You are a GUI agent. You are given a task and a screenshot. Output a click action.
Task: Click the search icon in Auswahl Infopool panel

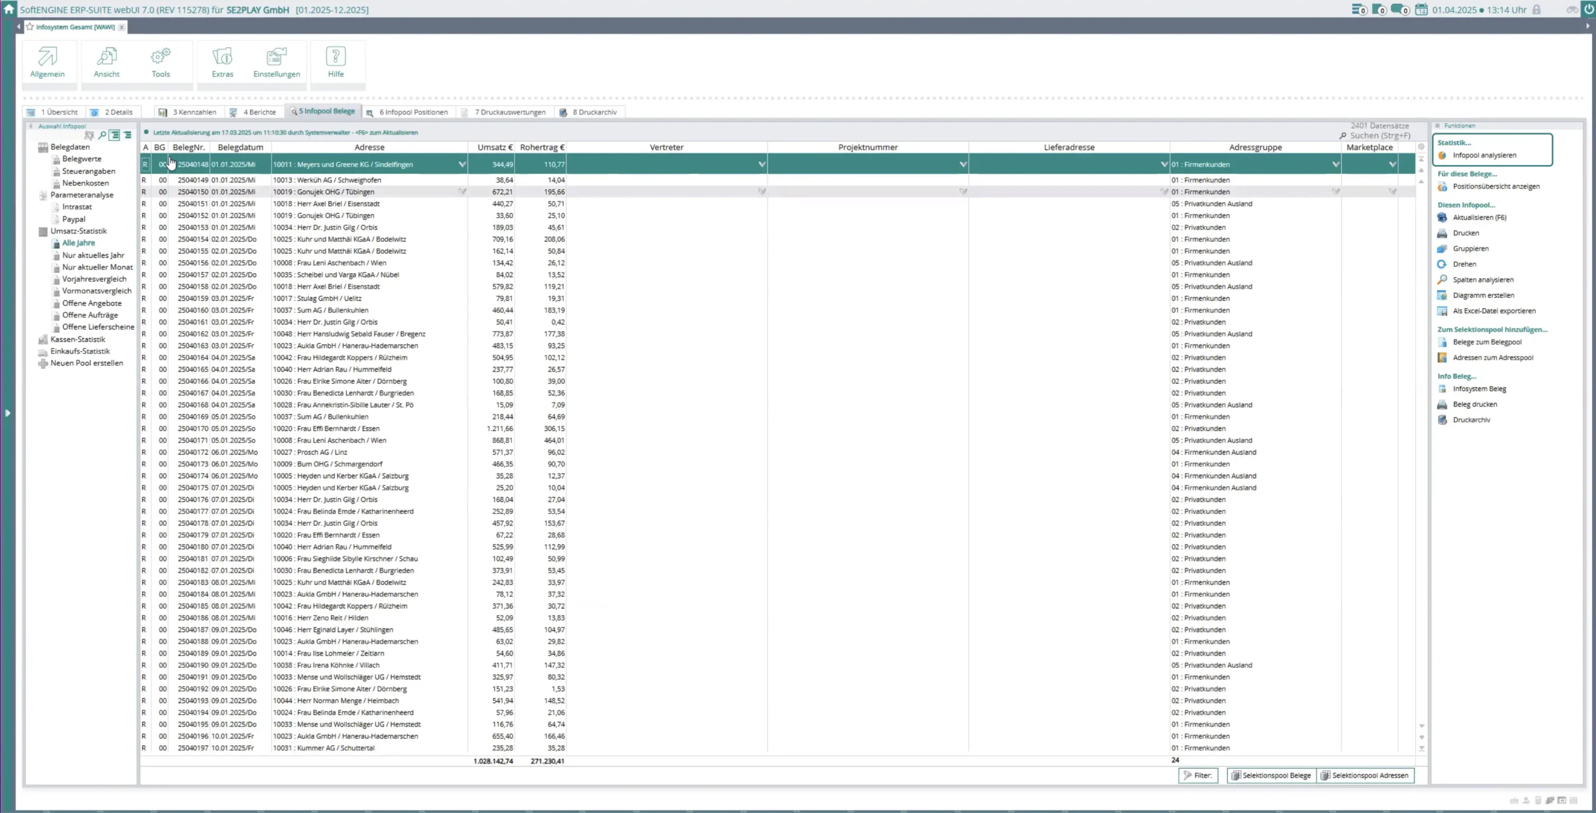click(x=102, y=135)
